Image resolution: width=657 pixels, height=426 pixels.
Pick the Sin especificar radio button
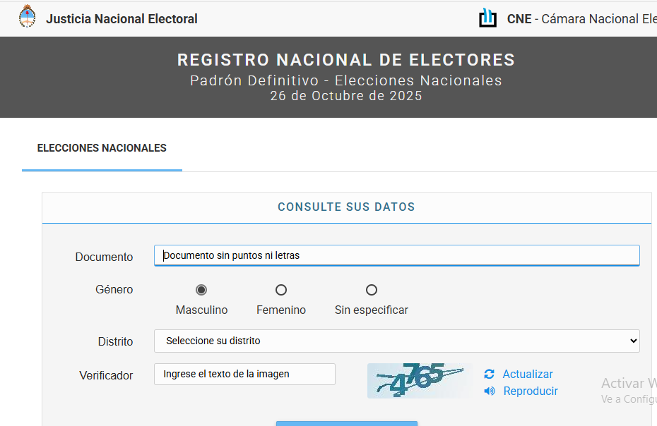pos(372,290)
